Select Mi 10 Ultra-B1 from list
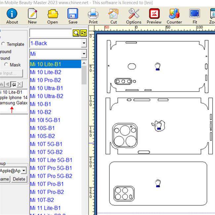Screen dimensions: 215x215 tap(46, 88)
